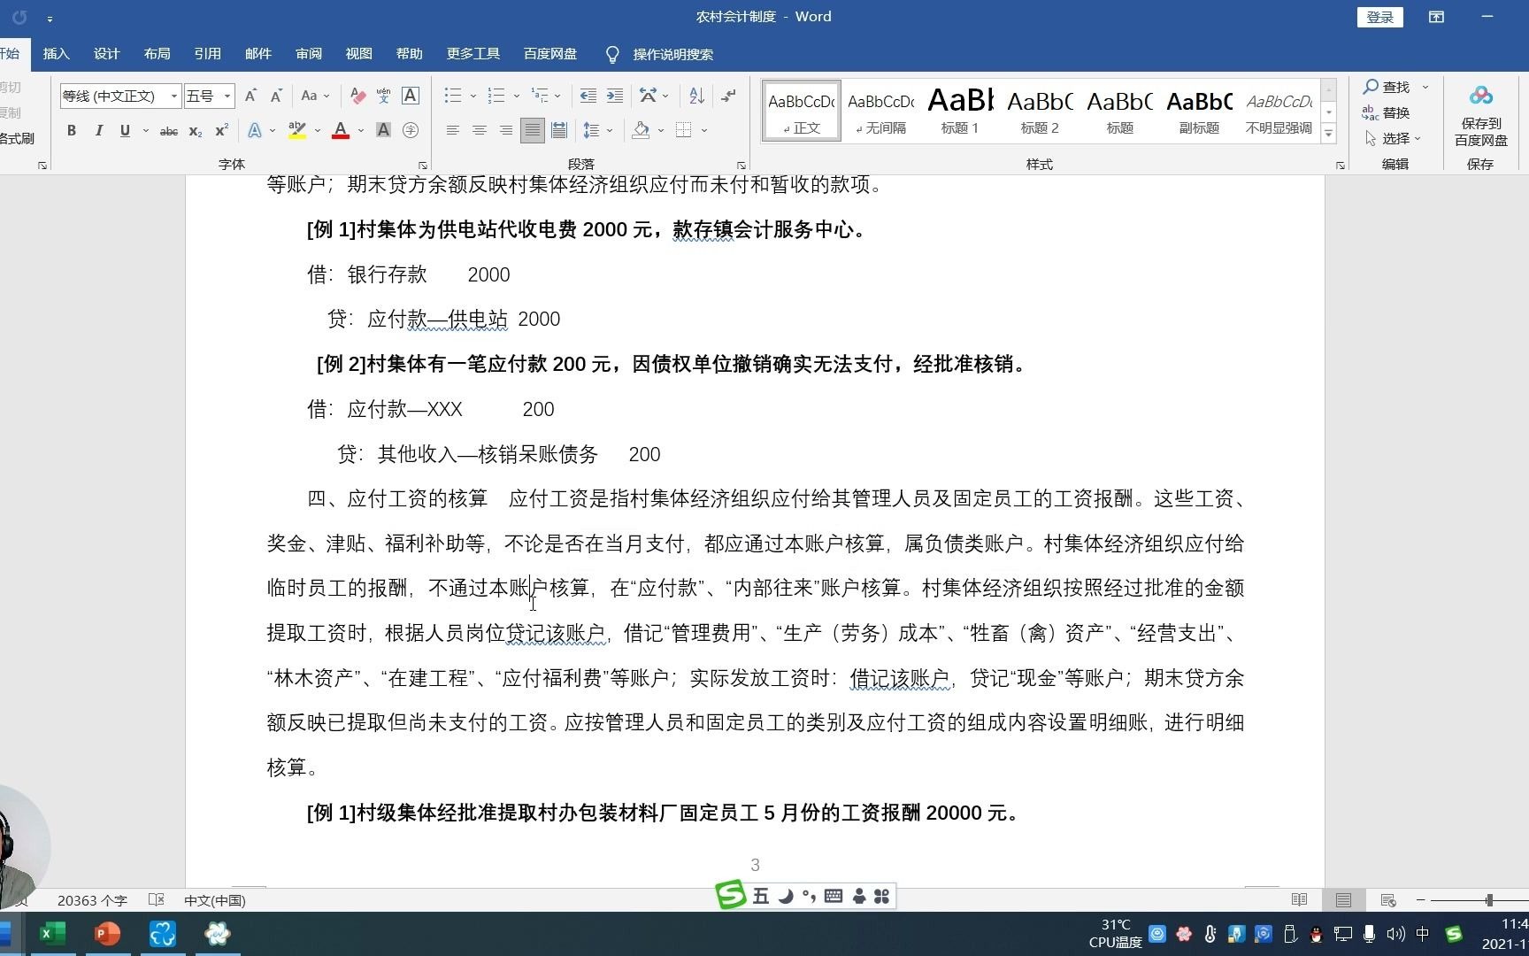Toggle strikethrough text button
Viewport: 1529px width, 956px height.
pos(168,130)
